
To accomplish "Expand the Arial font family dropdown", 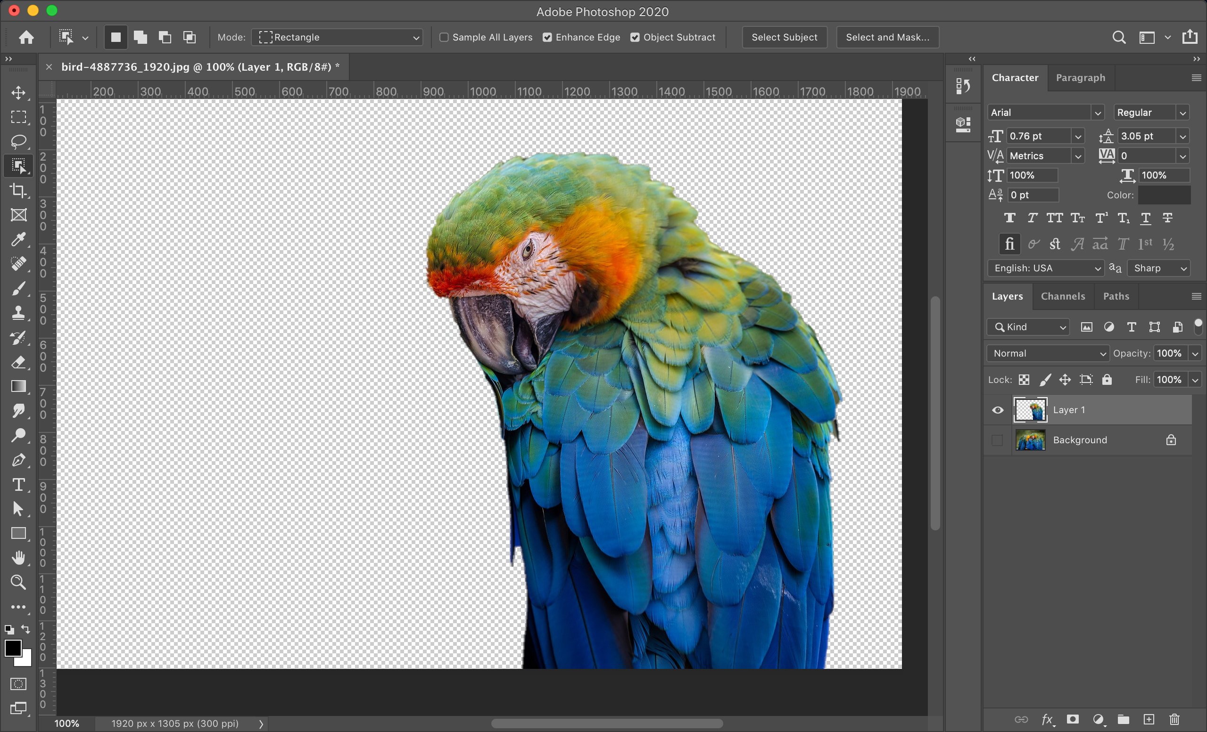I will click(1097, 113).
